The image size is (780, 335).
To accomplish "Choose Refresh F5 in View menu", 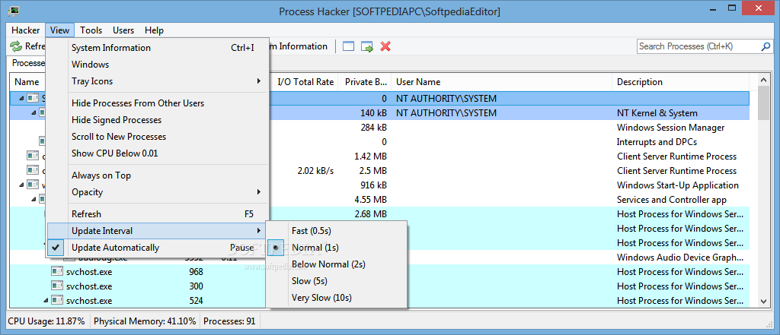I will point(158,214).
